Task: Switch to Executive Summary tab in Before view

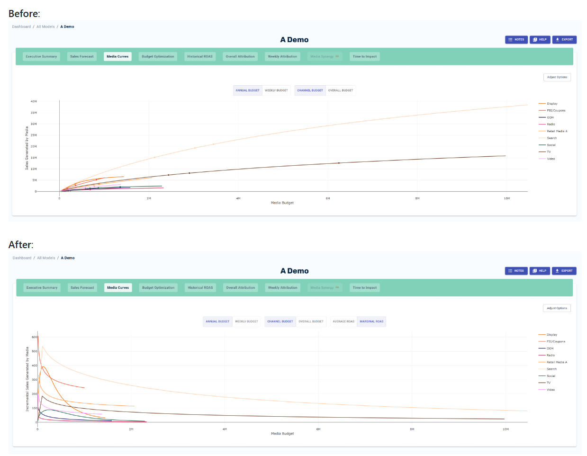Action: [x=41, y=56]
